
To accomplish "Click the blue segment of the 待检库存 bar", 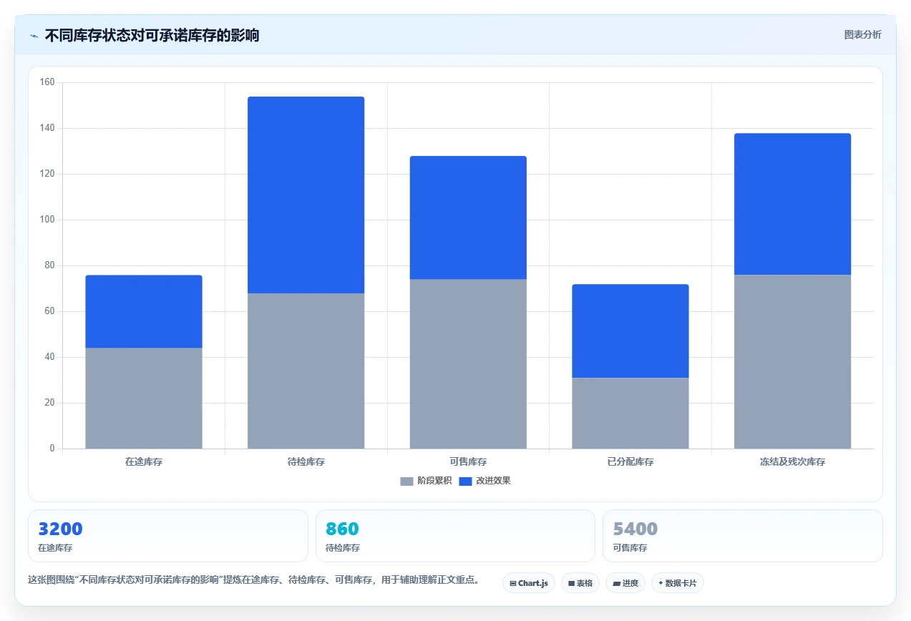I will click(306, 195).
